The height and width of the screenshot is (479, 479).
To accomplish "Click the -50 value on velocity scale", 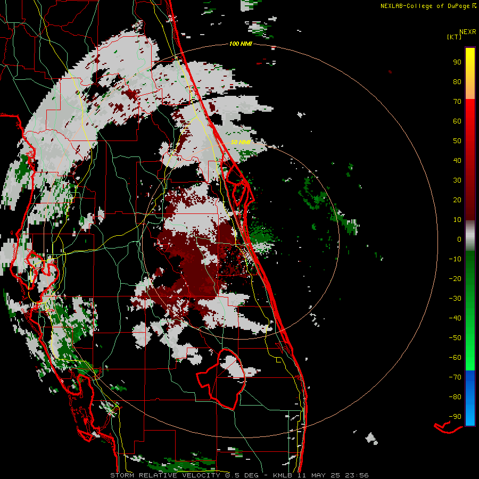I will (x=455, y=337).
